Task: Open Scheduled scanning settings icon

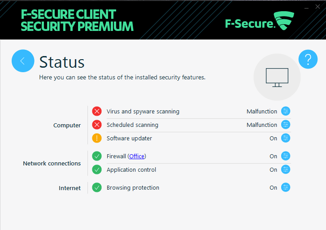Action: pyautogui.click(x=286, y=125)
